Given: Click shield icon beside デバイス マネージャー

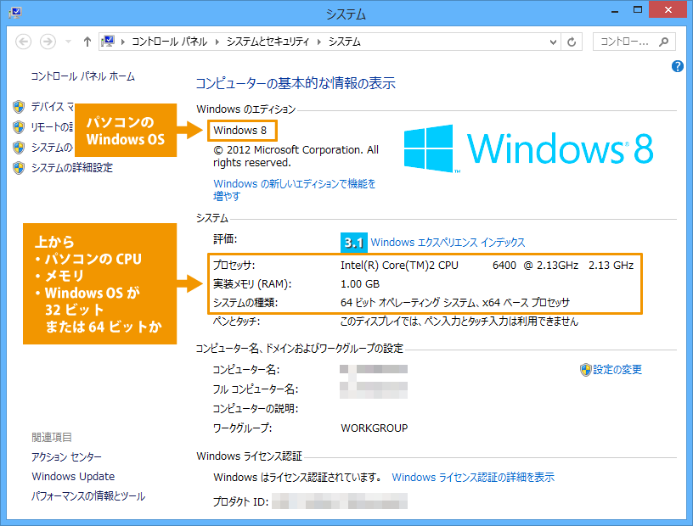Looking at the screenshot, I should (19, 106).
